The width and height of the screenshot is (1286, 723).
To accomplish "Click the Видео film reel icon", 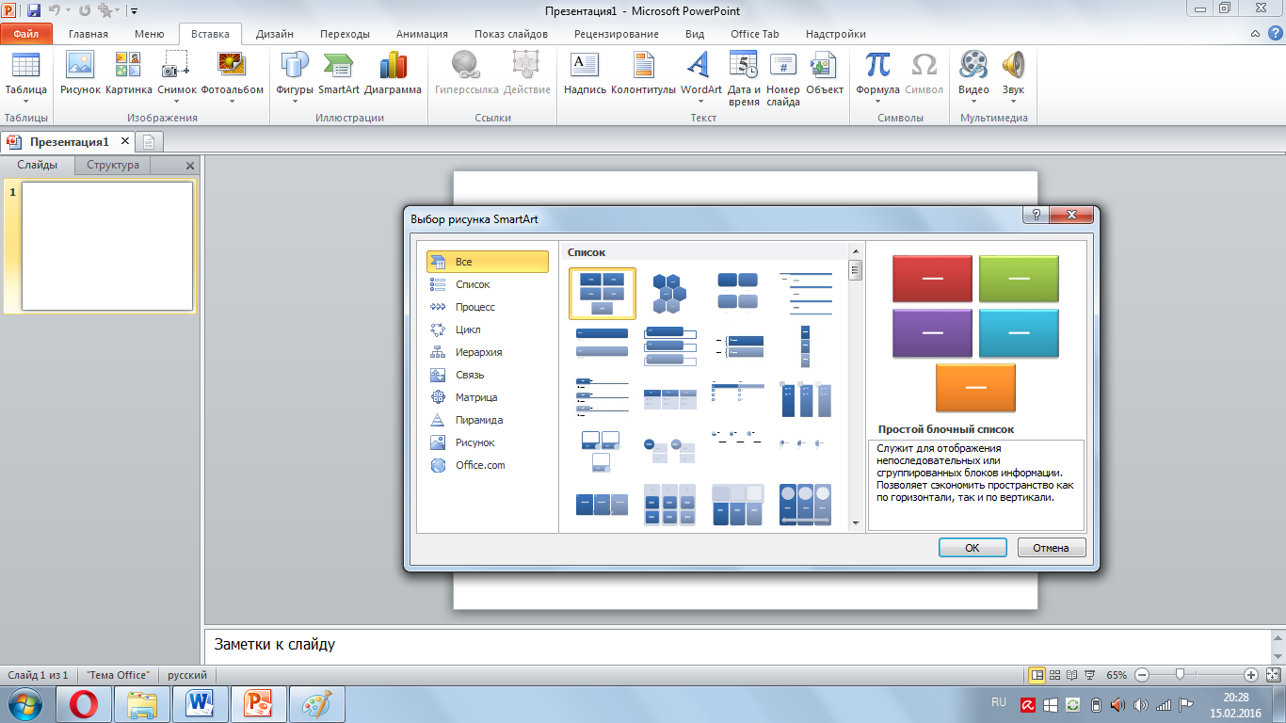I will [x=973, y=64].
